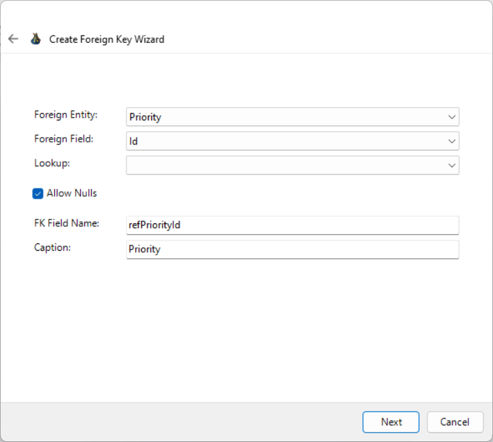493x442 pixels.
Task: Click the wizard application icon in title bar
Action: click(35, 39)
